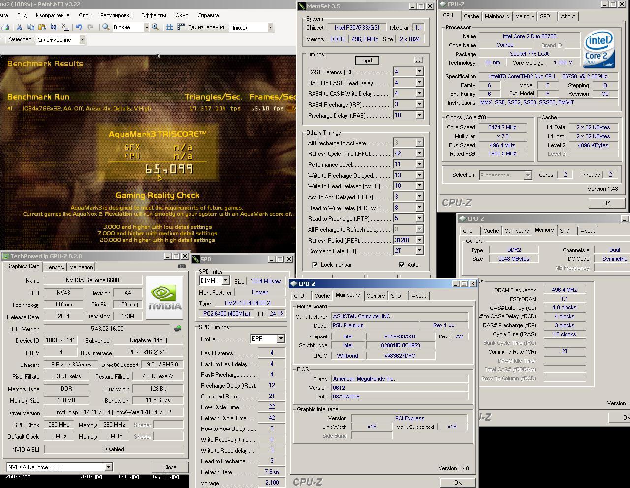Open the Refresh Period (tREF) dropdown
The width and height of the screenshot is (630, 488).
pos(419,240)
